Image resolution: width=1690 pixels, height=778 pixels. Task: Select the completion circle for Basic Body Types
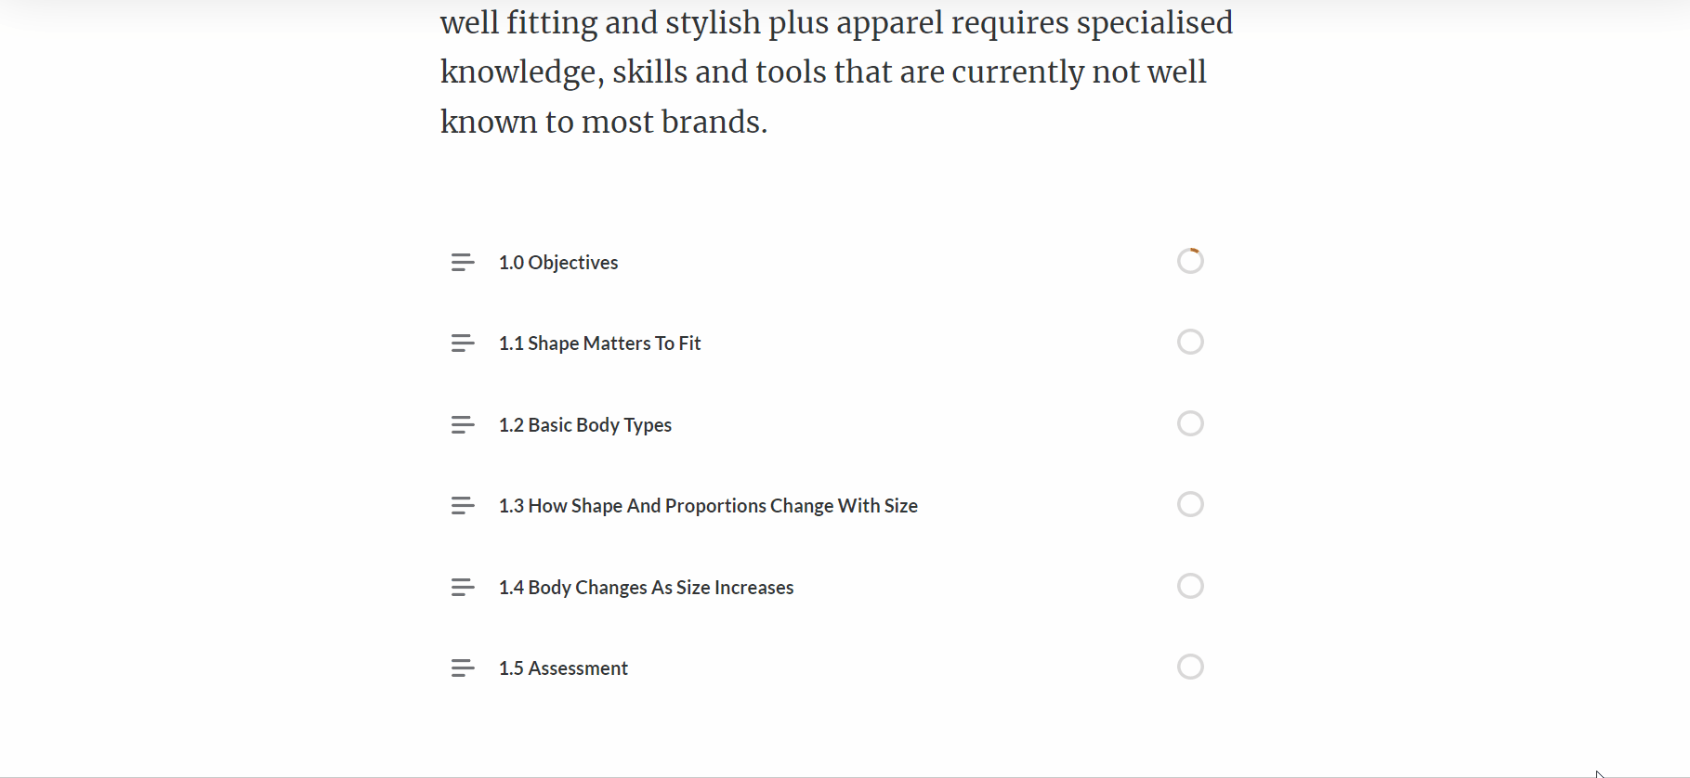(1190, 423)
